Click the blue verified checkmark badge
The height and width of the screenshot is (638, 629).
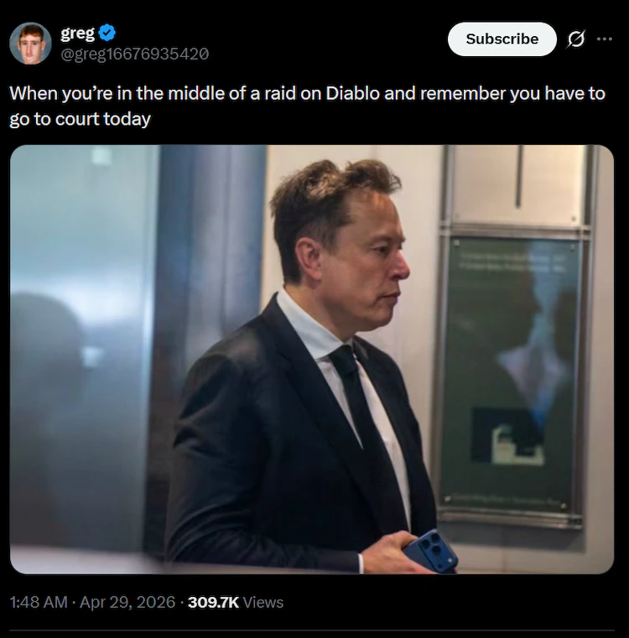point(107,34)
